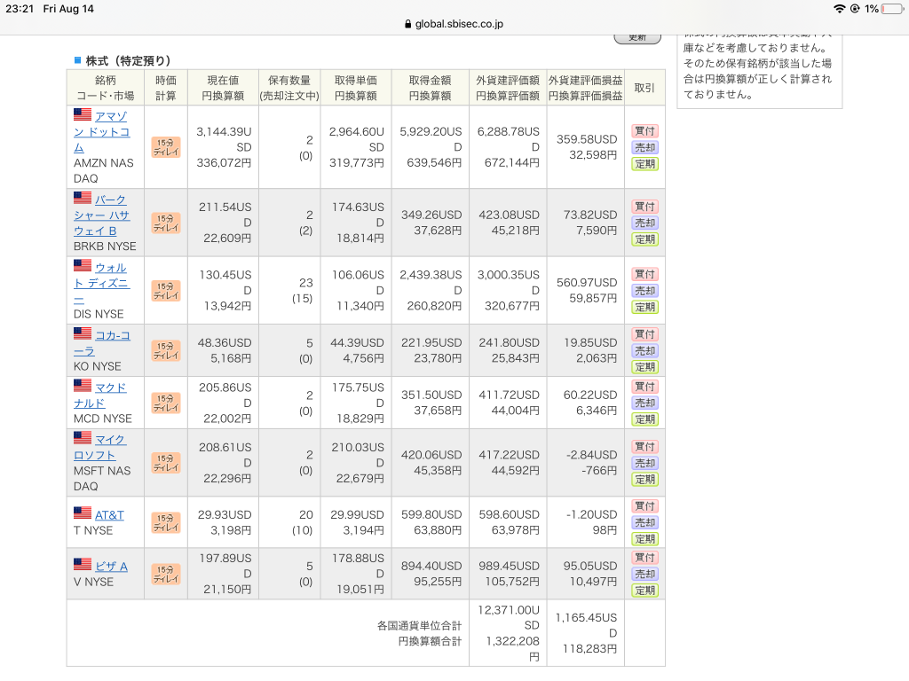Tap the 15分ディレイ badge in the Visa row

click(x=166, y=574)
